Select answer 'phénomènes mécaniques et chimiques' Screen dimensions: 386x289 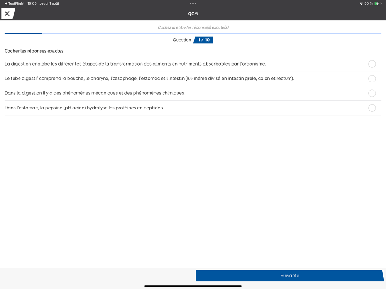(x=372, y=93)
